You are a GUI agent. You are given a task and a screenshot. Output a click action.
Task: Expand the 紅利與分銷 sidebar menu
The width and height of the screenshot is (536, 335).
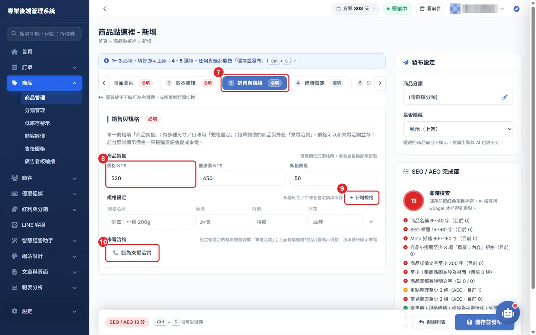pyautogui.click(x=45, y=209)
